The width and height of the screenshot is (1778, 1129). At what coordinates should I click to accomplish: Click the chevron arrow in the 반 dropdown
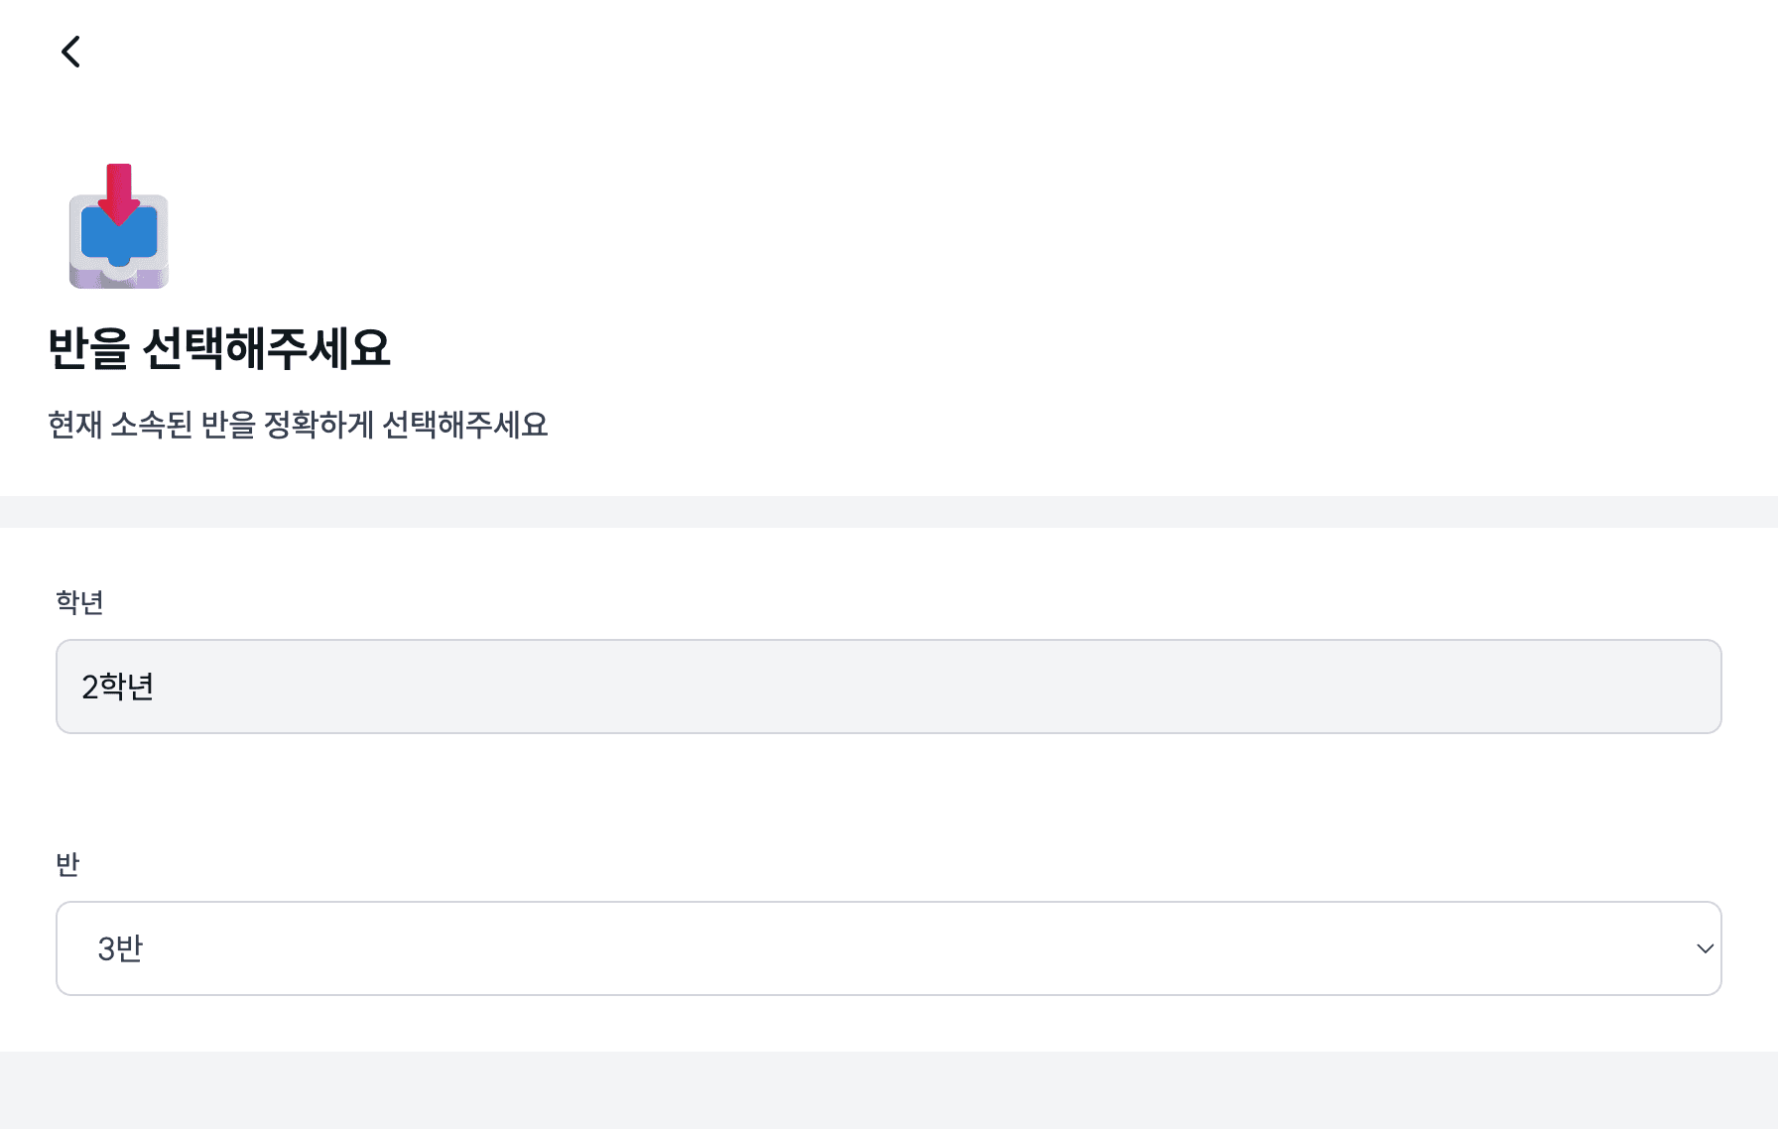[1705, 948]
